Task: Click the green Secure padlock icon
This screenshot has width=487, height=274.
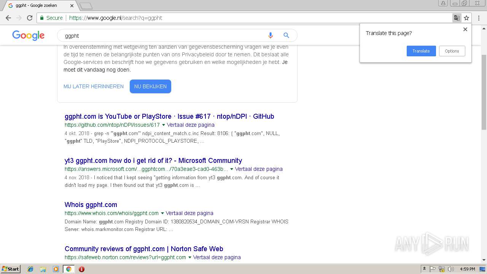Action: pyautogui.click(x=42, y=18)
